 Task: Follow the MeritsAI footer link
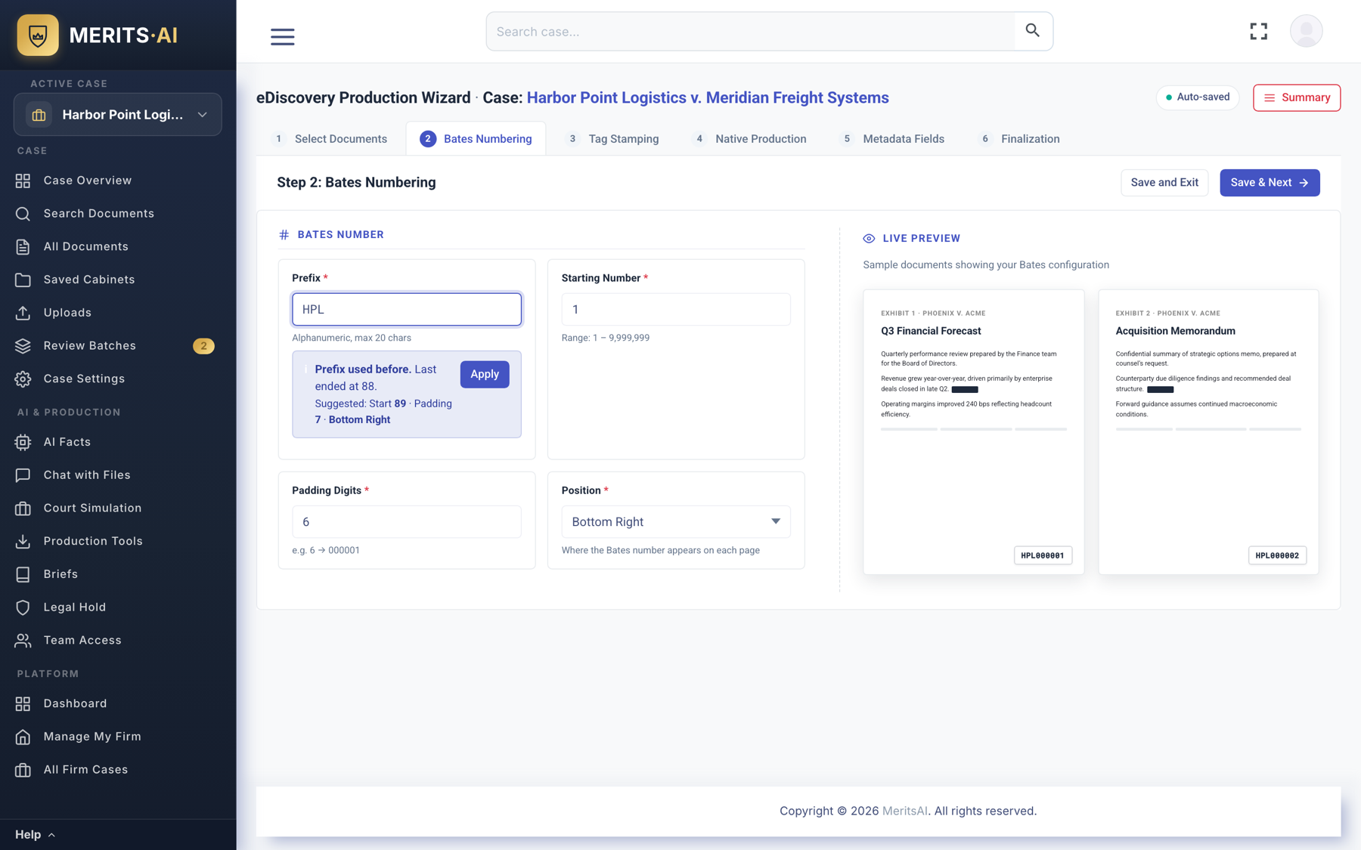point(905,811)
